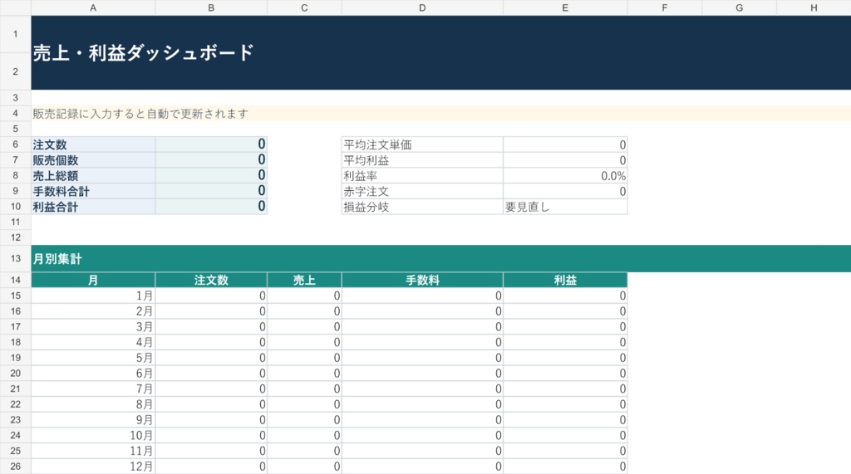Screen dimensions: 851x474
Task: Select row 20 header
Action: pyautogui.click(x=15, y=373)
